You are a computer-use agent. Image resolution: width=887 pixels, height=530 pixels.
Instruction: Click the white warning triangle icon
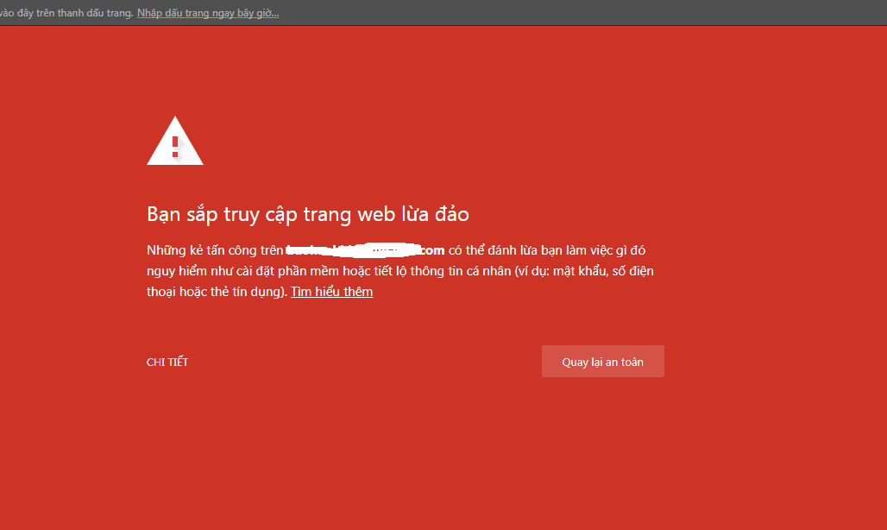pos(175,142)
